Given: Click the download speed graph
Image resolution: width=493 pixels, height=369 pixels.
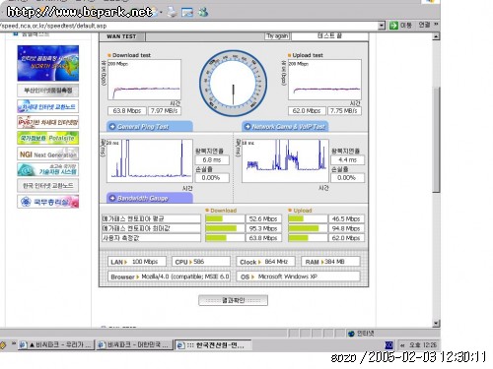Looking at the screenshot, I should point(144,80).
